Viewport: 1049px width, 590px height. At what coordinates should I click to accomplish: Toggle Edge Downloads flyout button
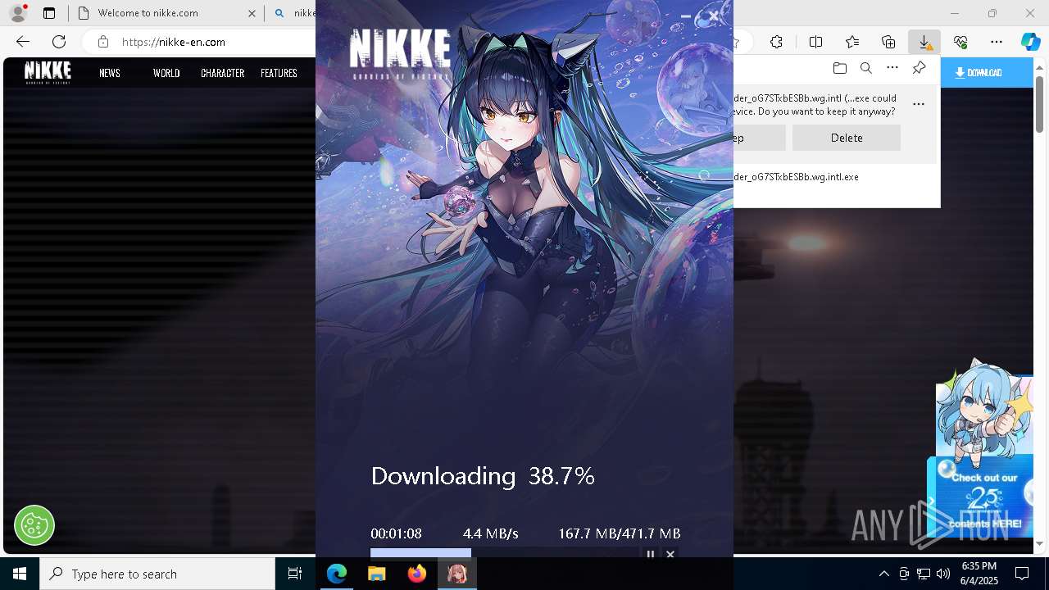(x=924, y=42)
